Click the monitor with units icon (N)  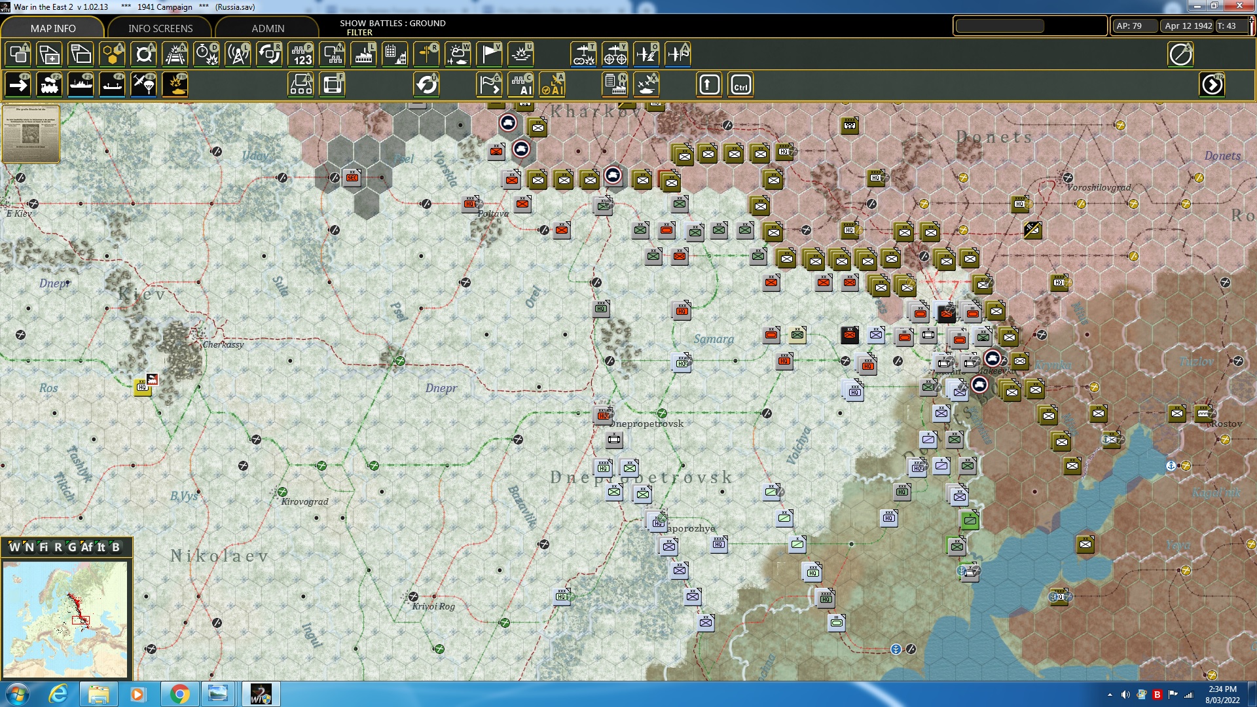pos(332,54)
